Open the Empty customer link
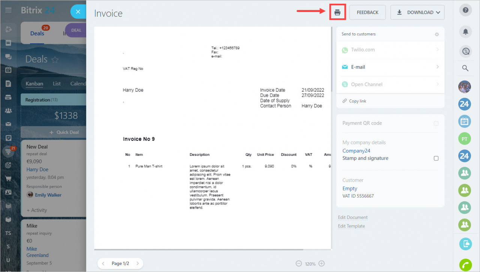Viewport: 480px width, 272px height. (349, 188)
